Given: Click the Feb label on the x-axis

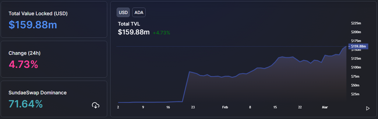Looking at the screenshot, I should click(x=225, y=107).
